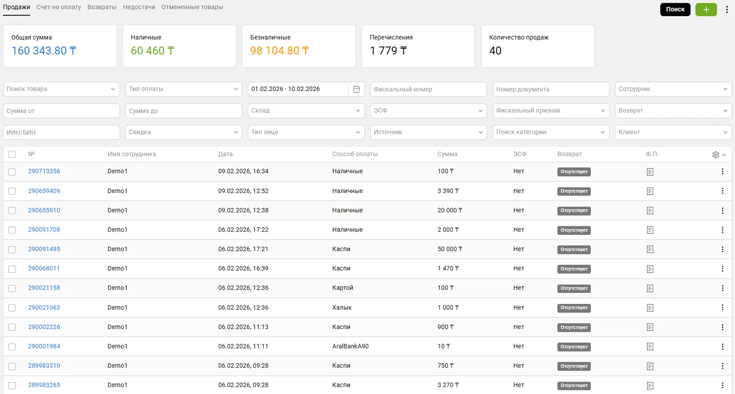Image resolution: width=735 pixels, height=394 pixels.
Task: Open three-dot menu for sale 290659409
Action: pyautogui.click(x=722, y=191)
